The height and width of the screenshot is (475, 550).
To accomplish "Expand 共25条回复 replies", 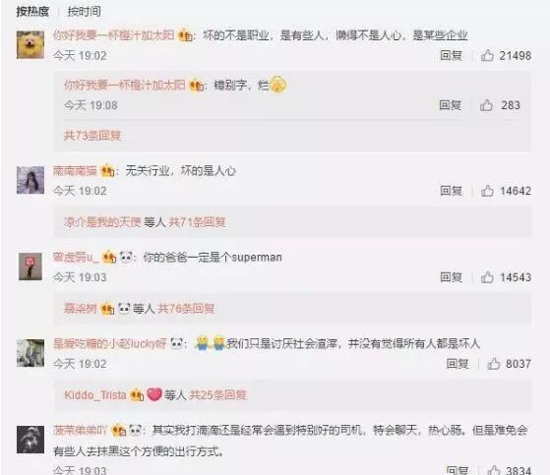I will click(x=217, y=395).
